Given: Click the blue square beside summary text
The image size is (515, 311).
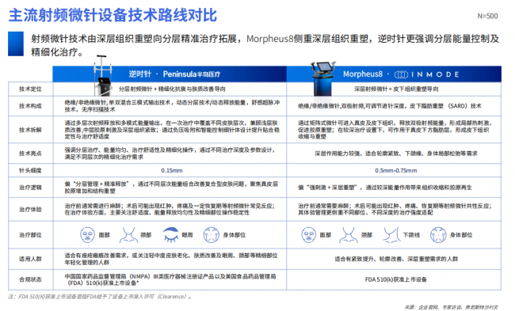Looking at the screenshot, I should tap(16, 44).
